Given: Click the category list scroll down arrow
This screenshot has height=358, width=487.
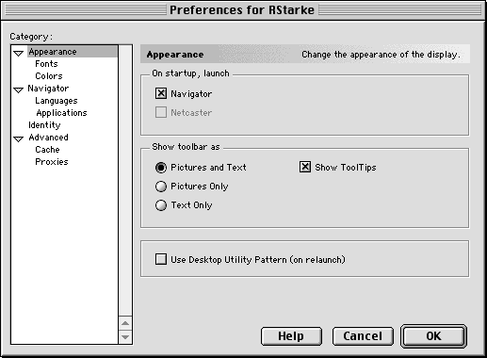Looking at the screenshot, I should point(125,337).
